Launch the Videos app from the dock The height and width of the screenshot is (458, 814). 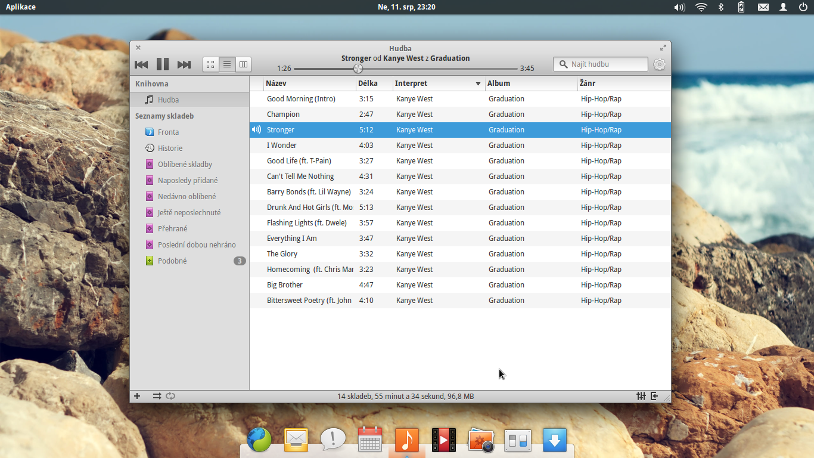point(443,440)
